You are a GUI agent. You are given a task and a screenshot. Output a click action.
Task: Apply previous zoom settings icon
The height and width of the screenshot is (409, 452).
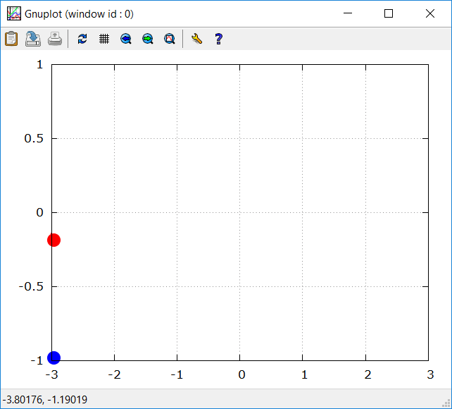click(x=126, y=39)
